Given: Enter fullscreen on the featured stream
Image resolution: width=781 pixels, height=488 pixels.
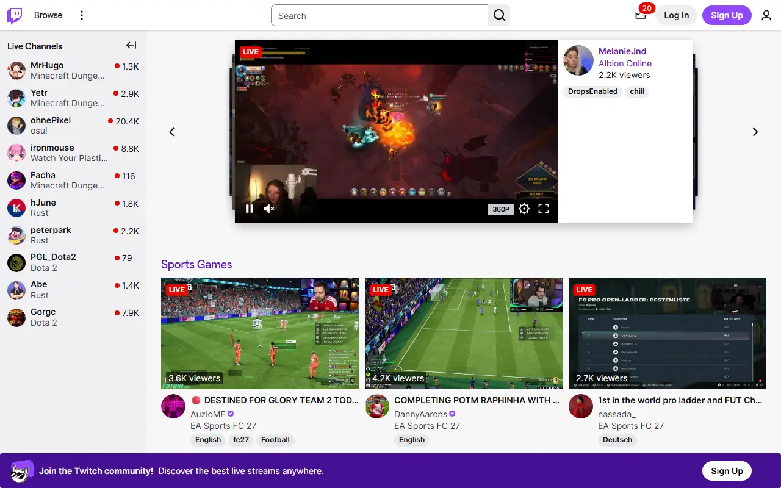Looking at the screenshot, I should click(x=544, y=209).
